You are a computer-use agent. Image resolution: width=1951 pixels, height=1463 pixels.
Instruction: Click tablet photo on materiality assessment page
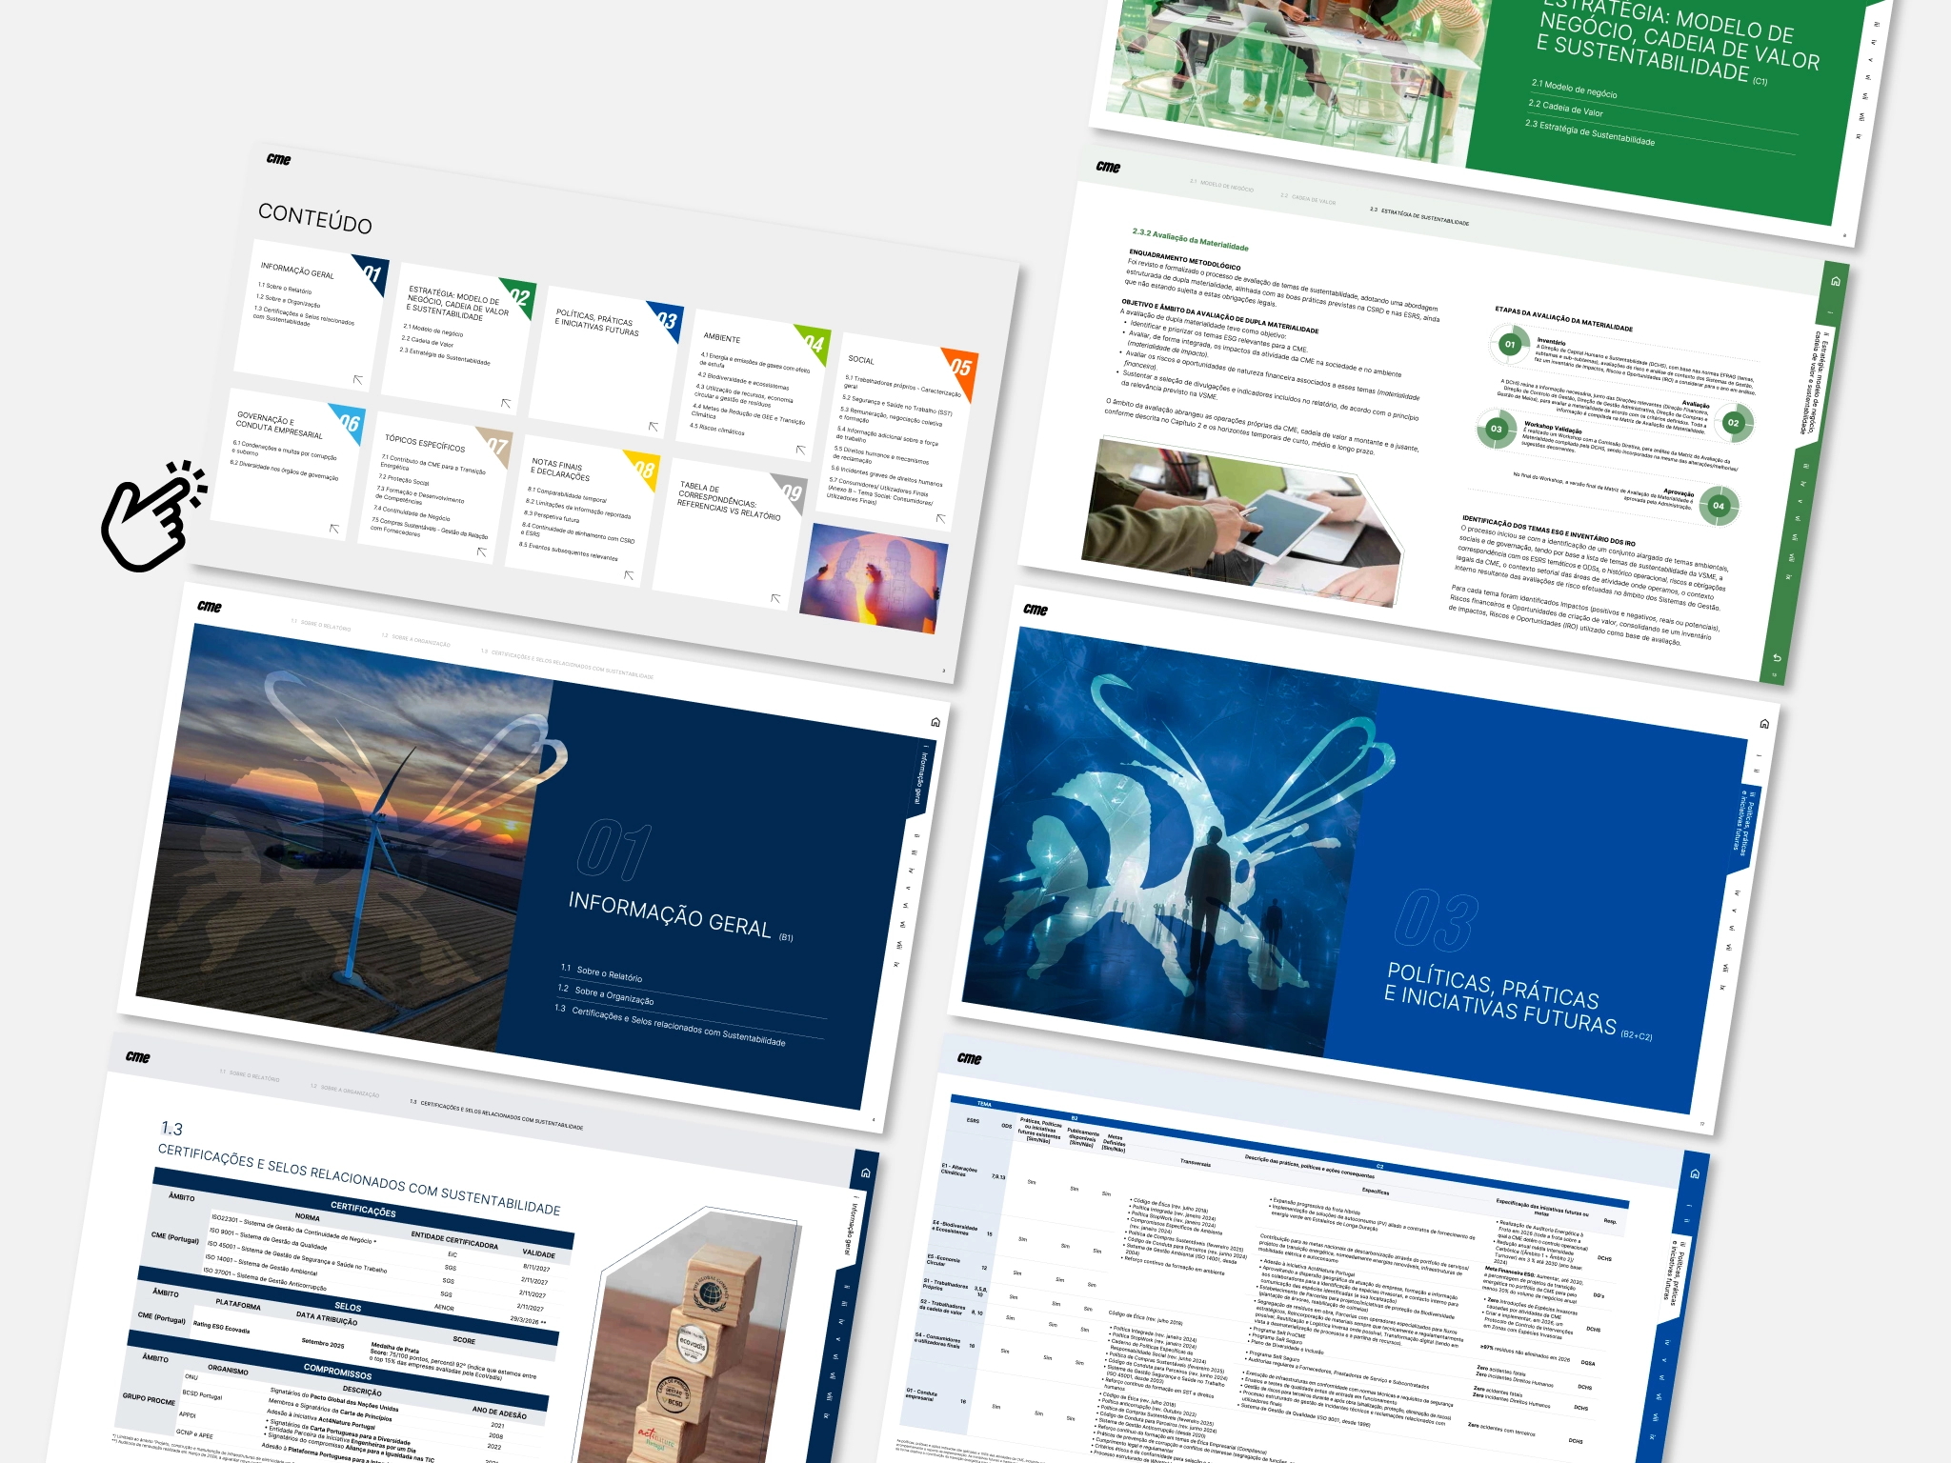1243,523
